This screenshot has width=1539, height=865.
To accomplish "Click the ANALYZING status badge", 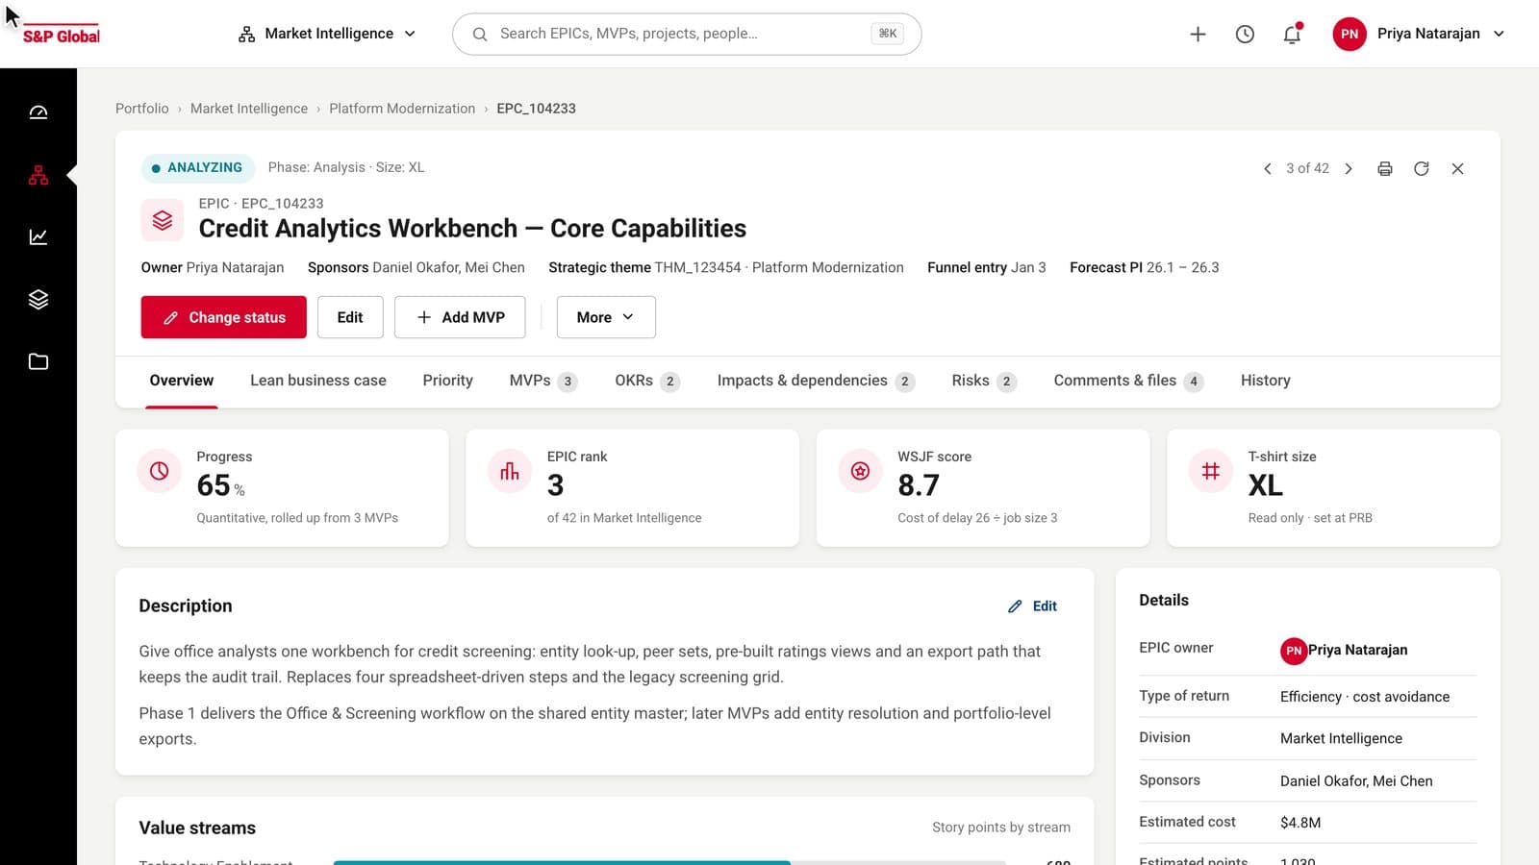I will click(x=198, y=167).
